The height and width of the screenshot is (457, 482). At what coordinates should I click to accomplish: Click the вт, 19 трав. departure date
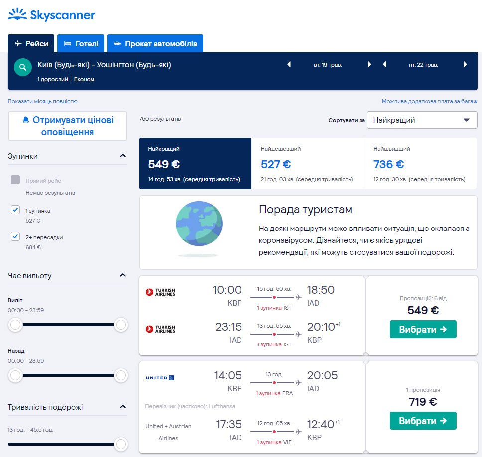(328, 65)
